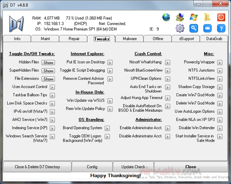This screenshot has width=231, height=184.
Task: Open Shadow Copy Storage arrow button
Action: [x=220, y=87]
